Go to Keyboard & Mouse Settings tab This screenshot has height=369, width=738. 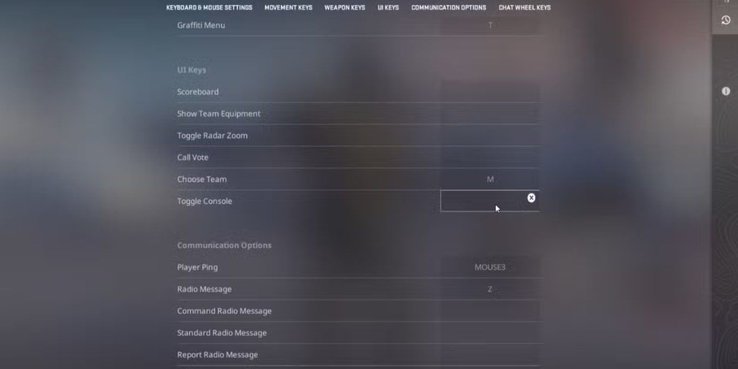209,8
